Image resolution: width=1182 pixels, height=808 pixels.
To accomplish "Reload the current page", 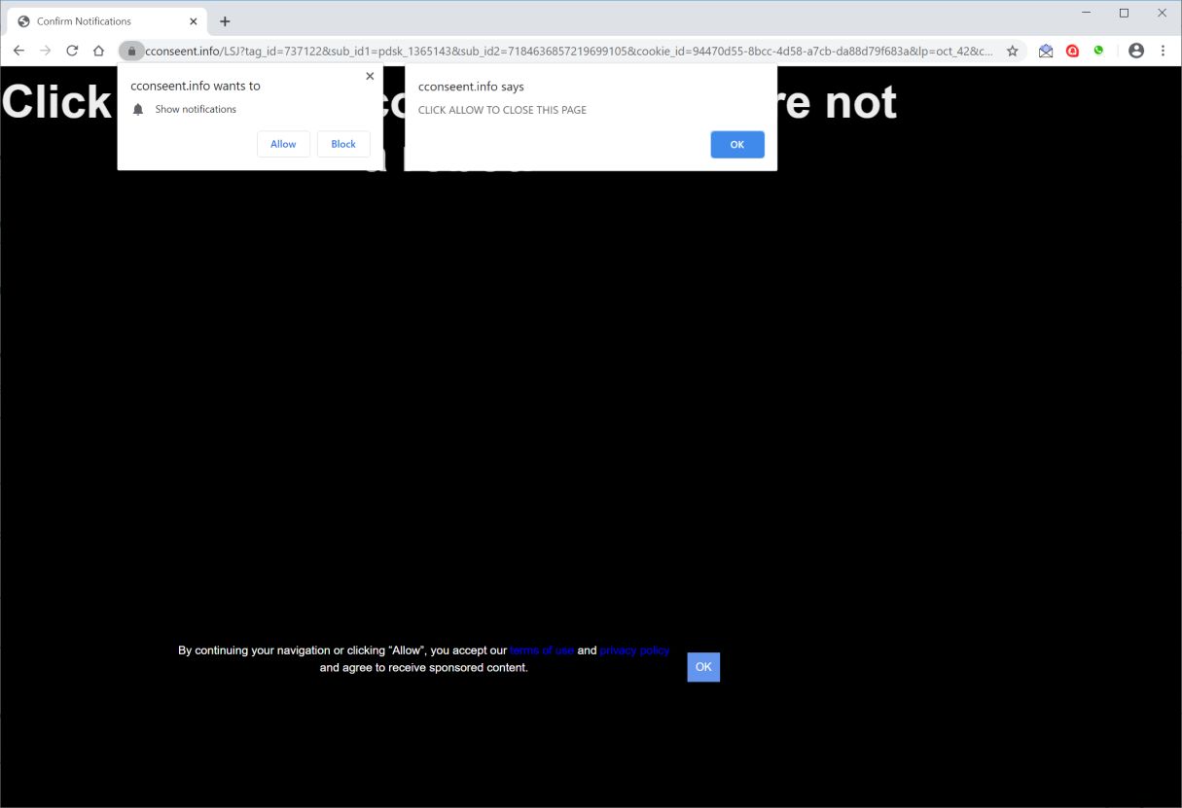I will tap(72, 51).
